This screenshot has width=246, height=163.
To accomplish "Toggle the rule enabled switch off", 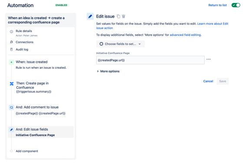I will click(x=236, y=5).
